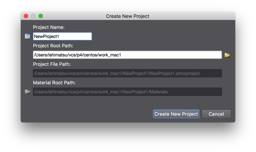This screenshot has width=256, height=152.
Task: Click the folder icon beside Material Root Path
Action: click(x=28, y=92)
